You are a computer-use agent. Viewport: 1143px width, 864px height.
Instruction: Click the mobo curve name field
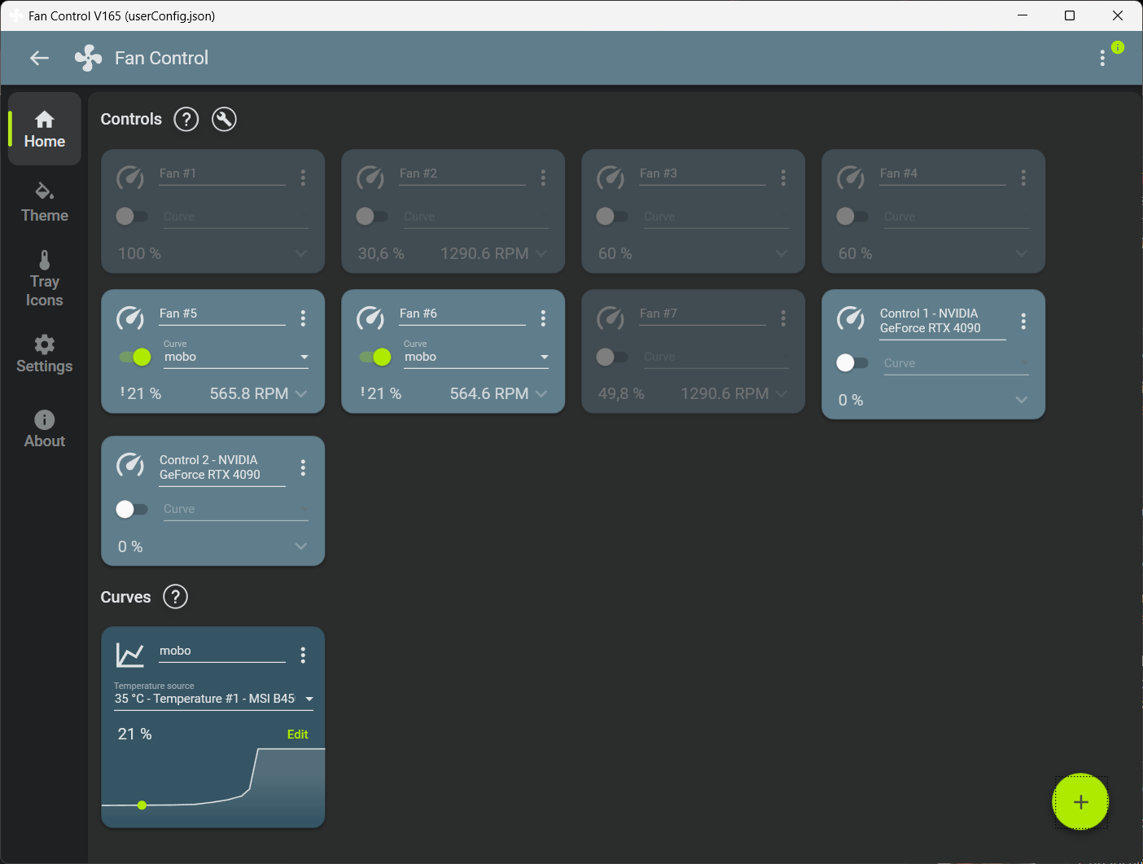(x=222, y=651)
